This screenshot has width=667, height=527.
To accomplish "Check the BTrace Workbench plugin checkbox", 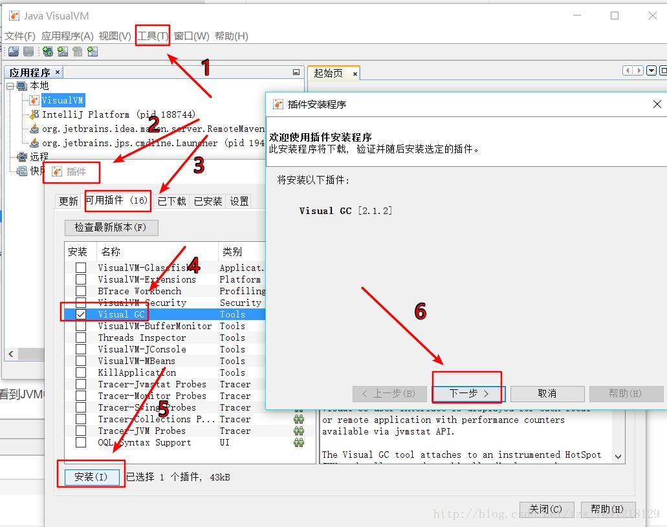I will [x=81, y=291].
